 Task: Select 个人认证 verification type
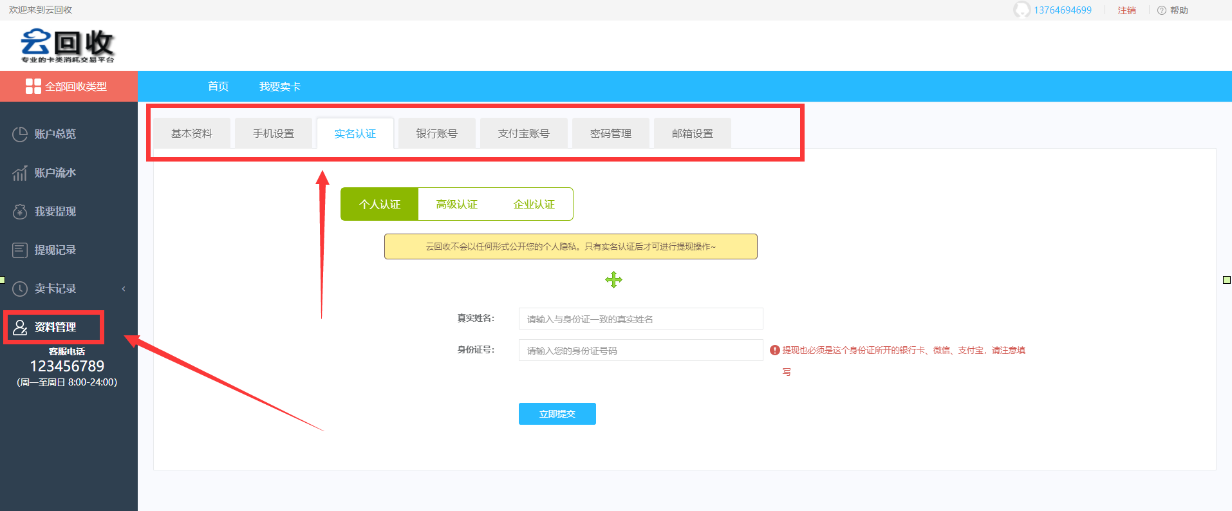[x=380, y=204]
